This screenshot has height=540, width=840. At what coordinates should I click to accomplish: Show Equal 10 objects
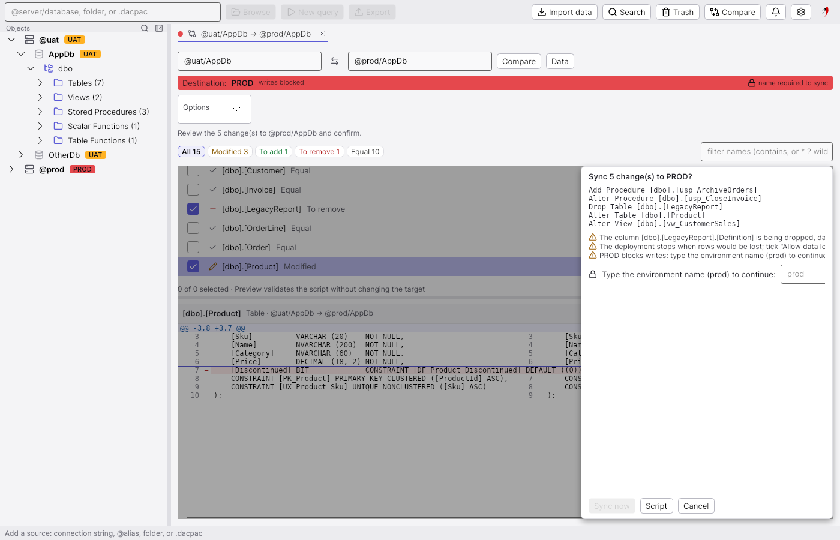click(x=365, y=152)
